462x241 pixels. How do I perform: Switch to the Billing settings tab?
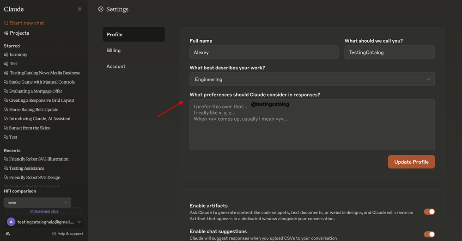pyautogui.click(x=114, y=50)
